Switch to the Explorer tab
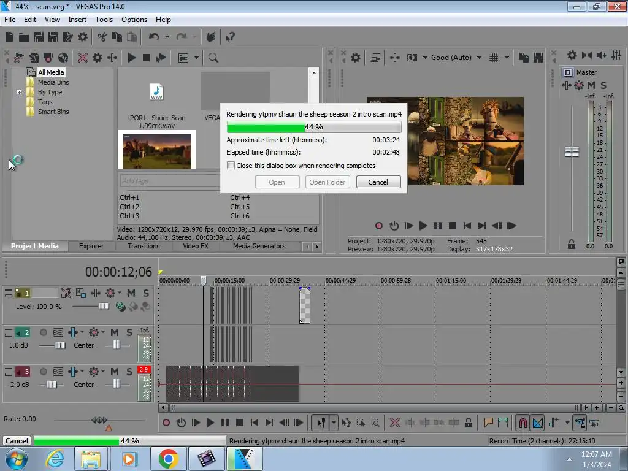The width and height of the screenshot is (628, 471). (91, 246)
